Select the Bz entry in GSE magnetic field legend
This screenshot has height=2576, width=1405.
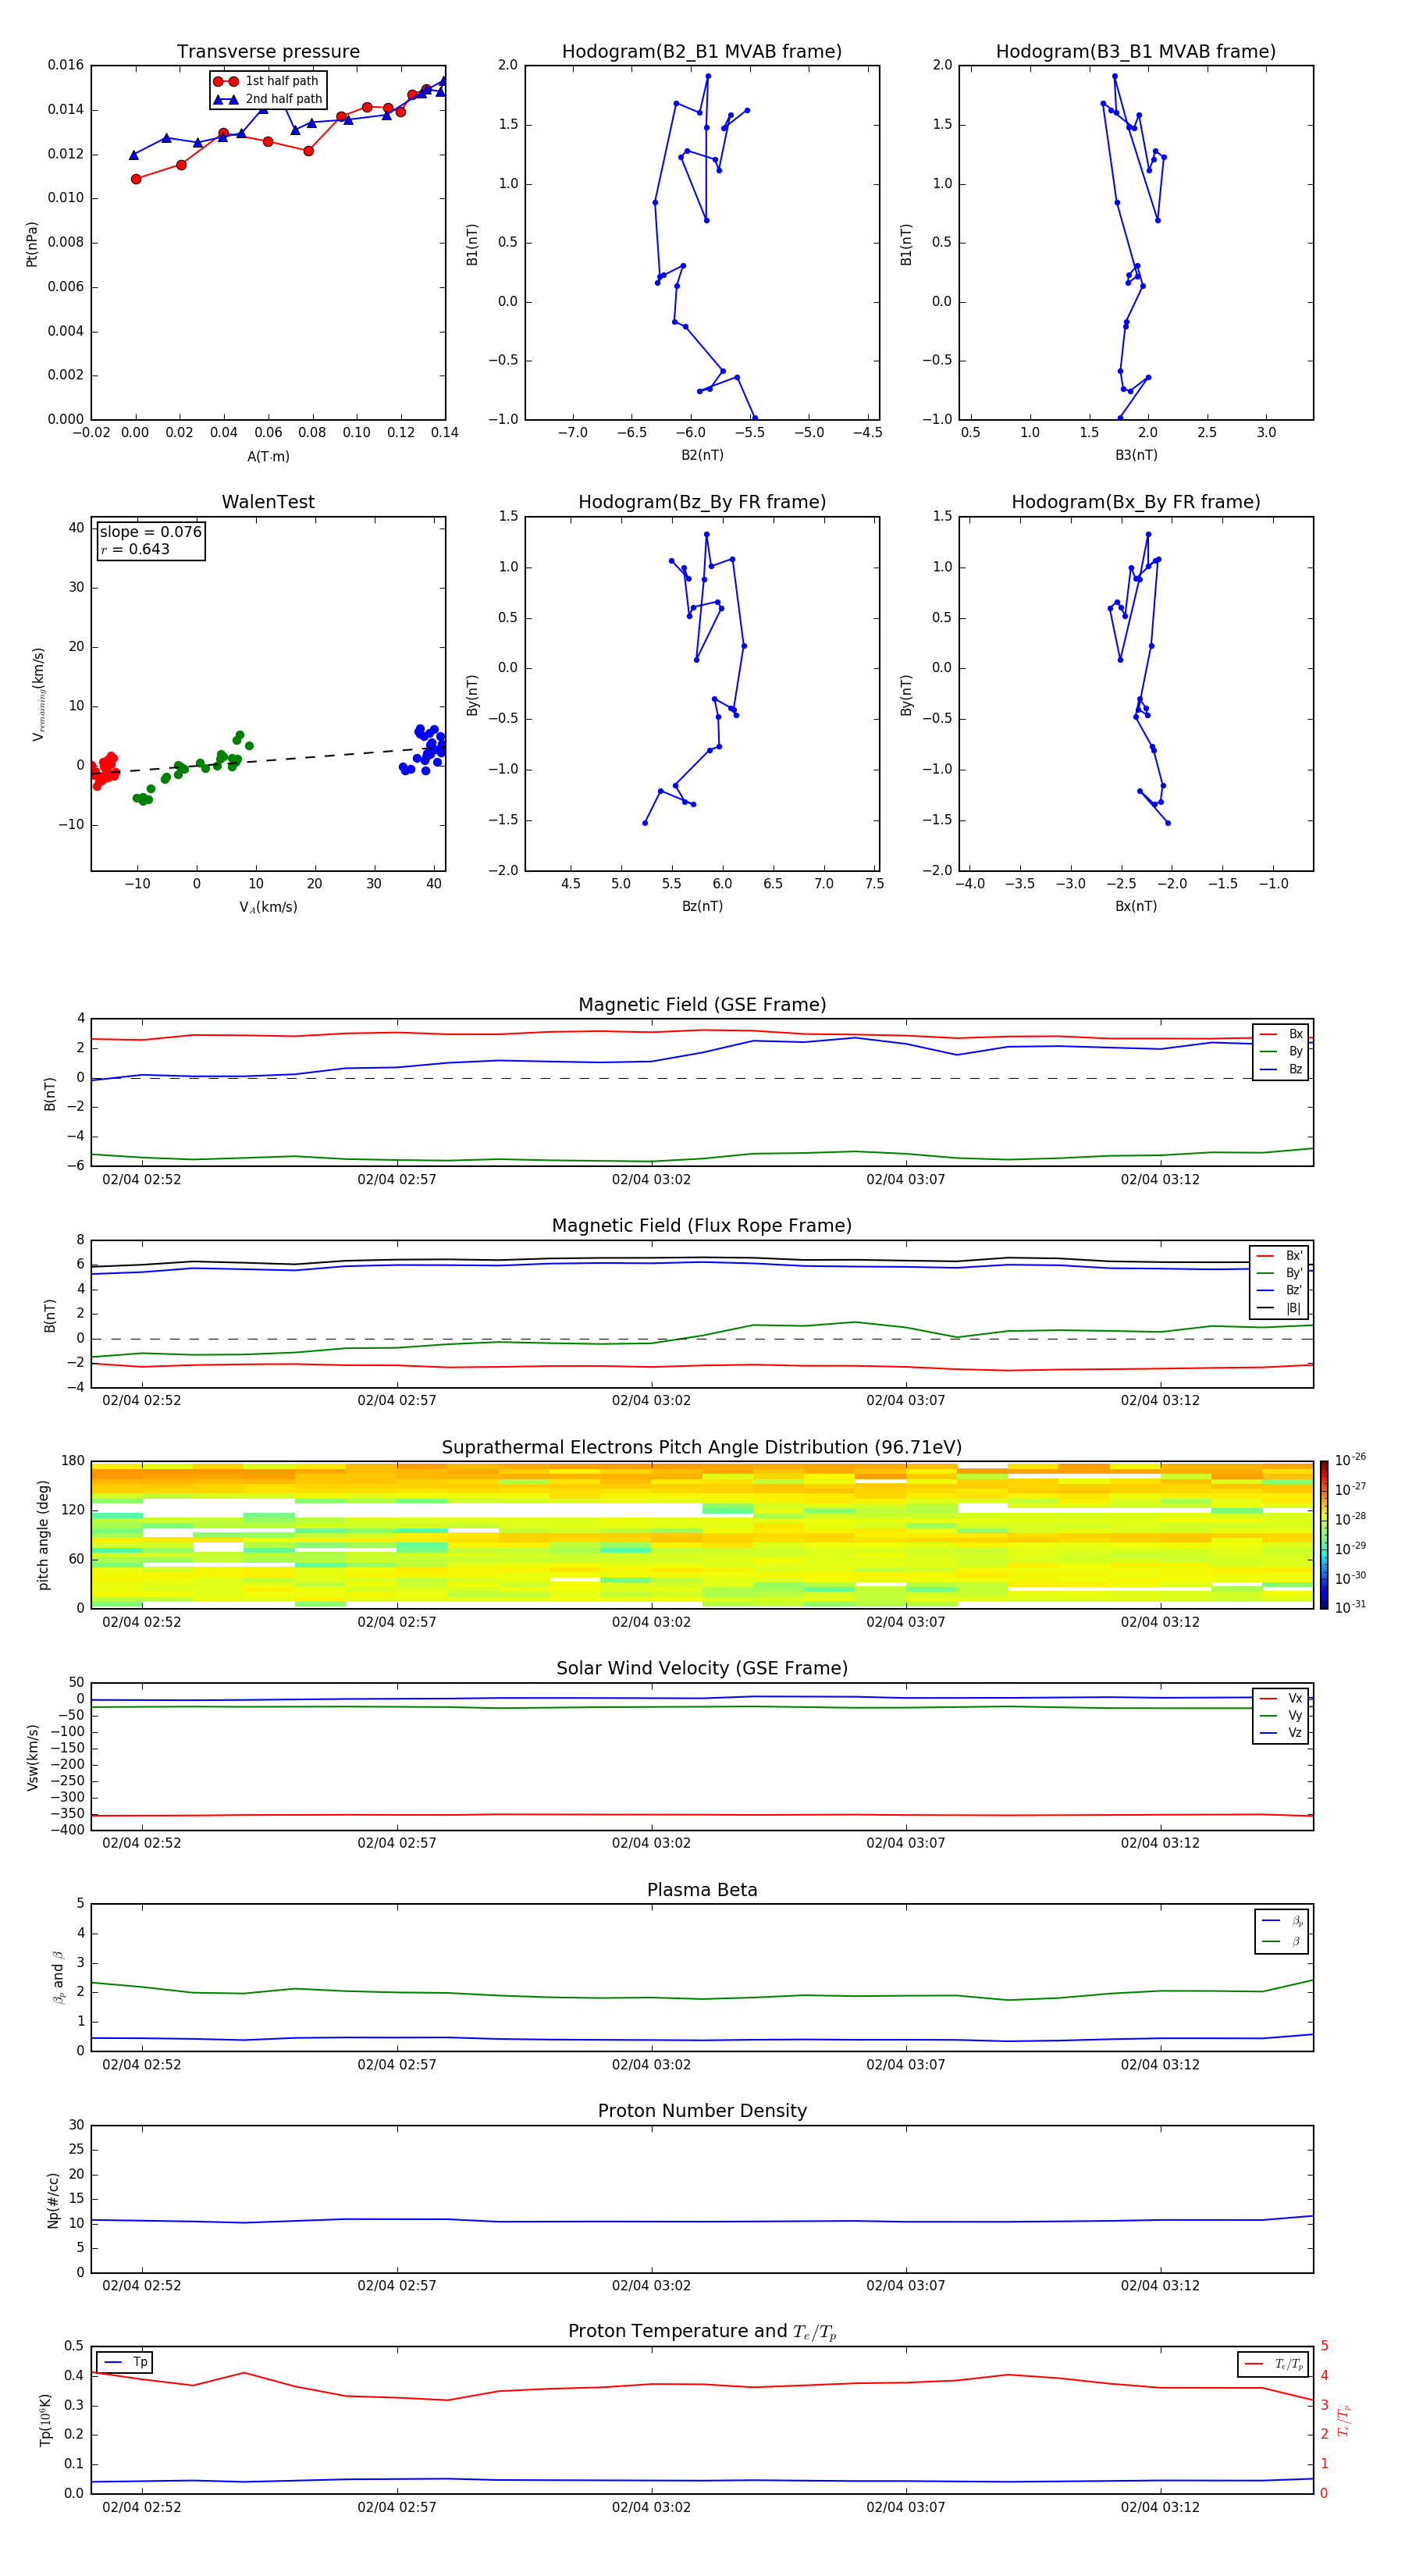click(1281, 1069)
